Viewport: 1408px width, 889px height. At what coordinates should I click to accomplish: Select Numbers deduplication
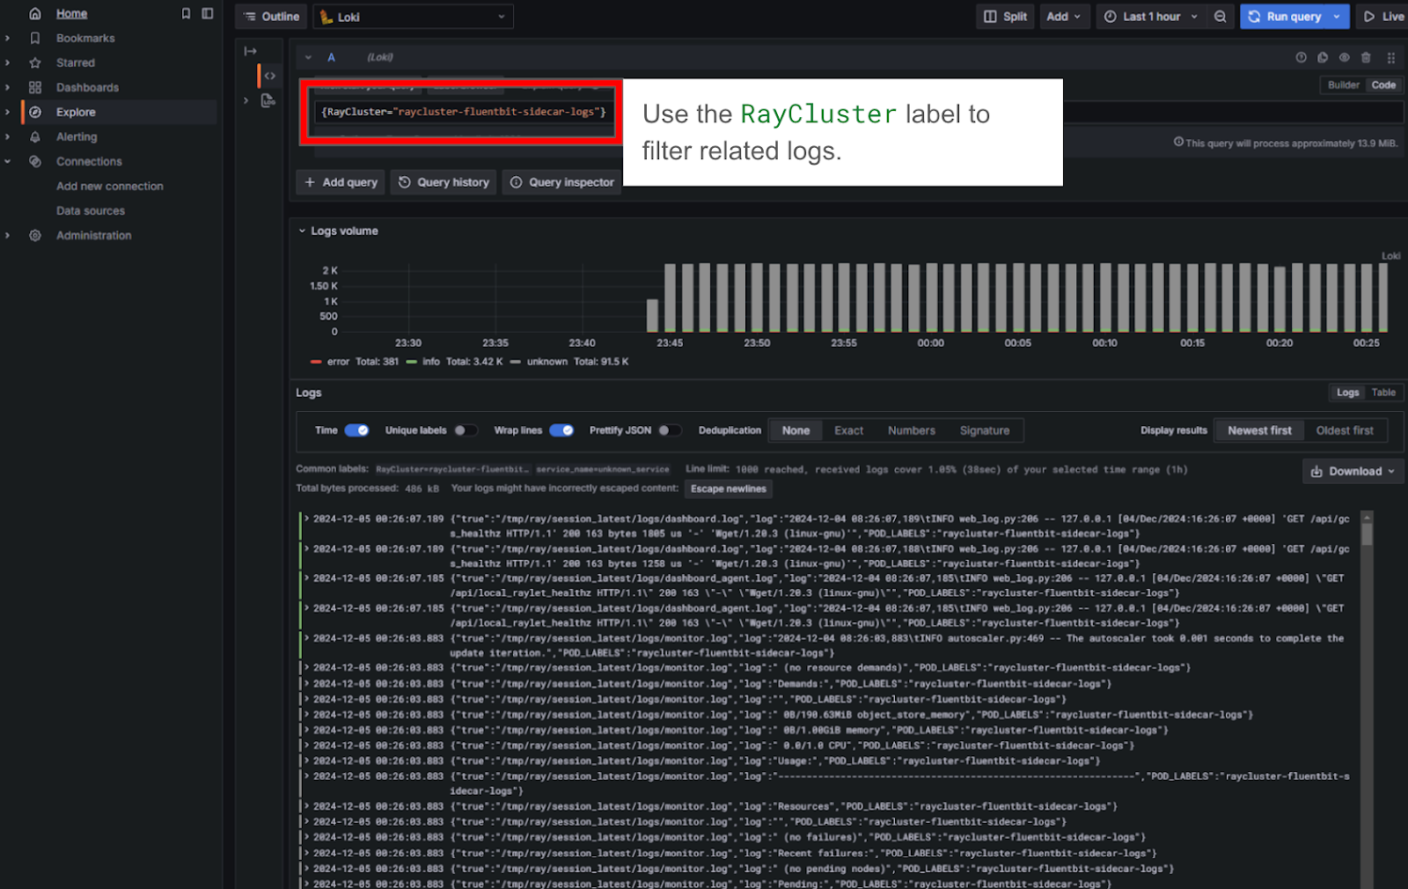(911, 430)
